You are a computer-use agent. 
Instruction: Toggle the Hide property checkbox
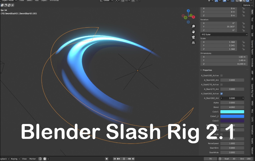click(222, 134)
